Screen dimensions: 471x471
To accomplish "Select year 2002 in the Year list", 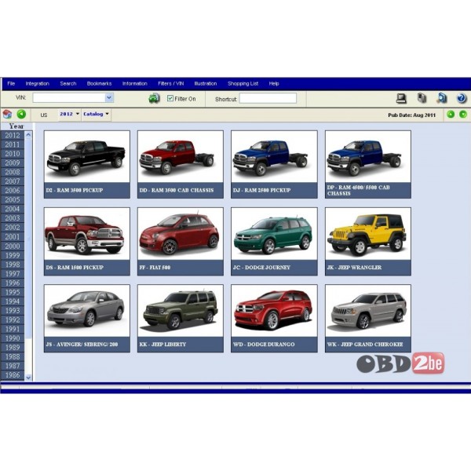I will [13, 228].
